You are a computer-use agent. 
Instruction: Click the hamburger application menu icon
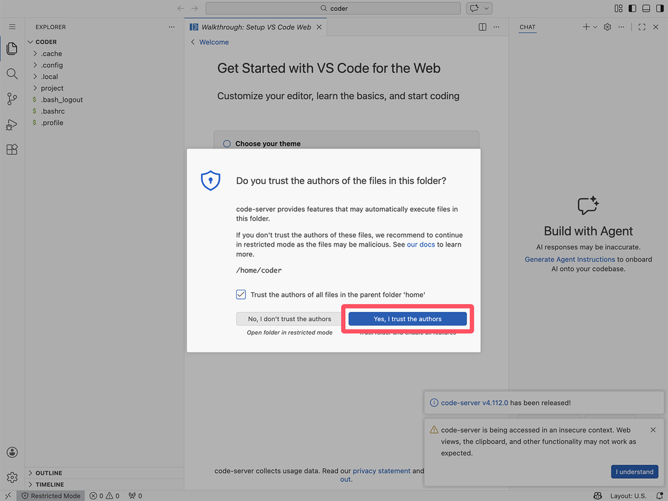point(12,27)
